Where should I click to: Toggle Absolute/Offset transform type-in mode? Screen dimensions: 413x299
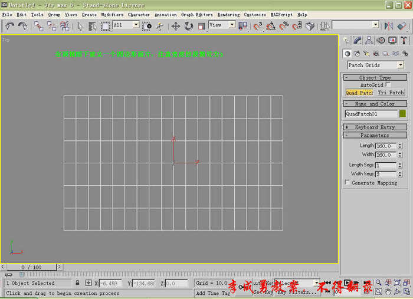coord(88,283)
